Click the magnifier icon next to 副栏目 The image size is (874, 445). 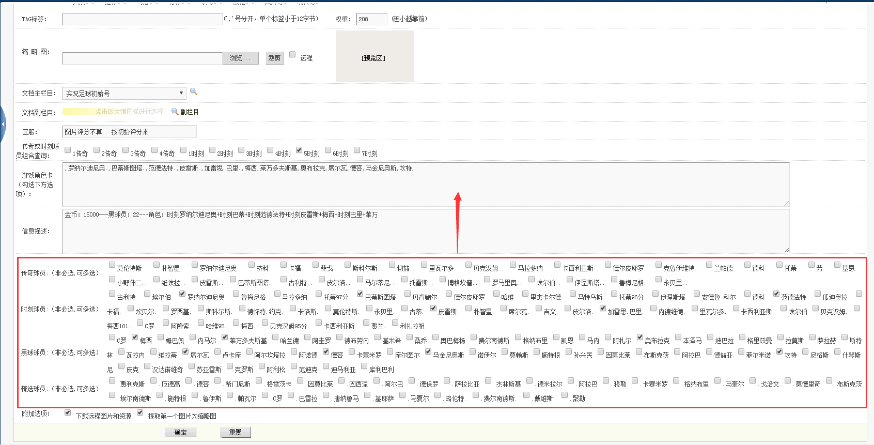[x=175, y=111]
